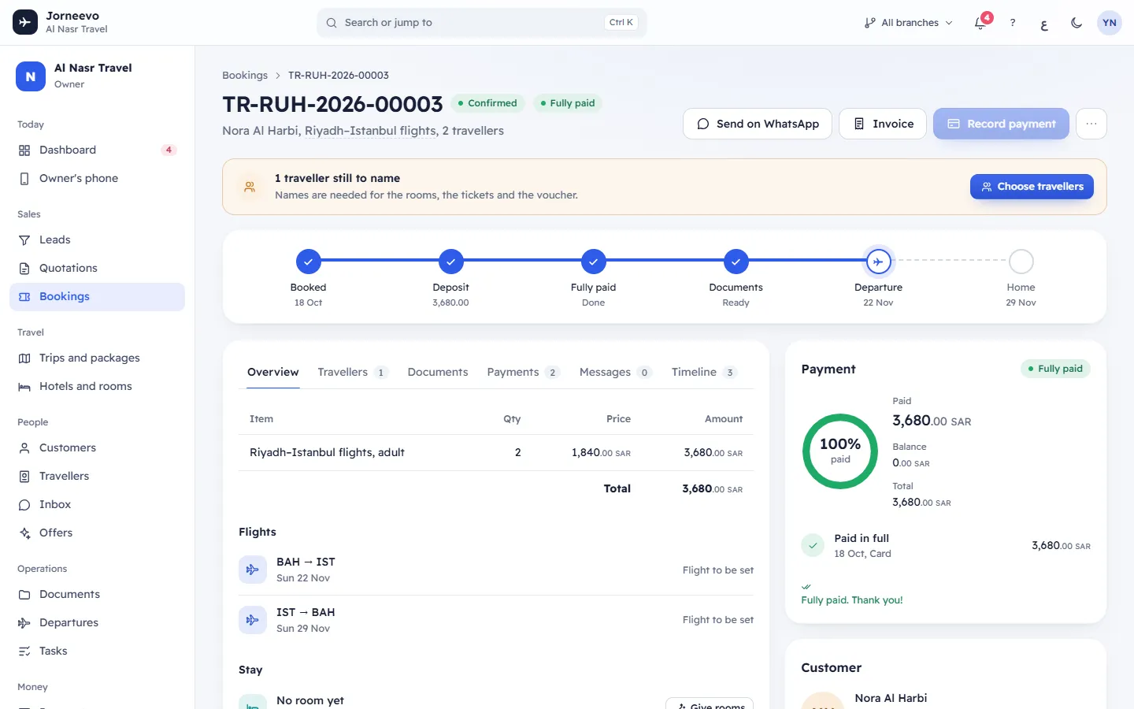Switch to the Travellers tab

(x=353, y=372)
